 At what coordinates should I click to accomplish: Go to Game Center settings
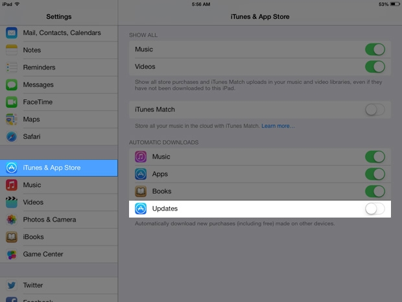pyautogui.click(x=59, y=254)
